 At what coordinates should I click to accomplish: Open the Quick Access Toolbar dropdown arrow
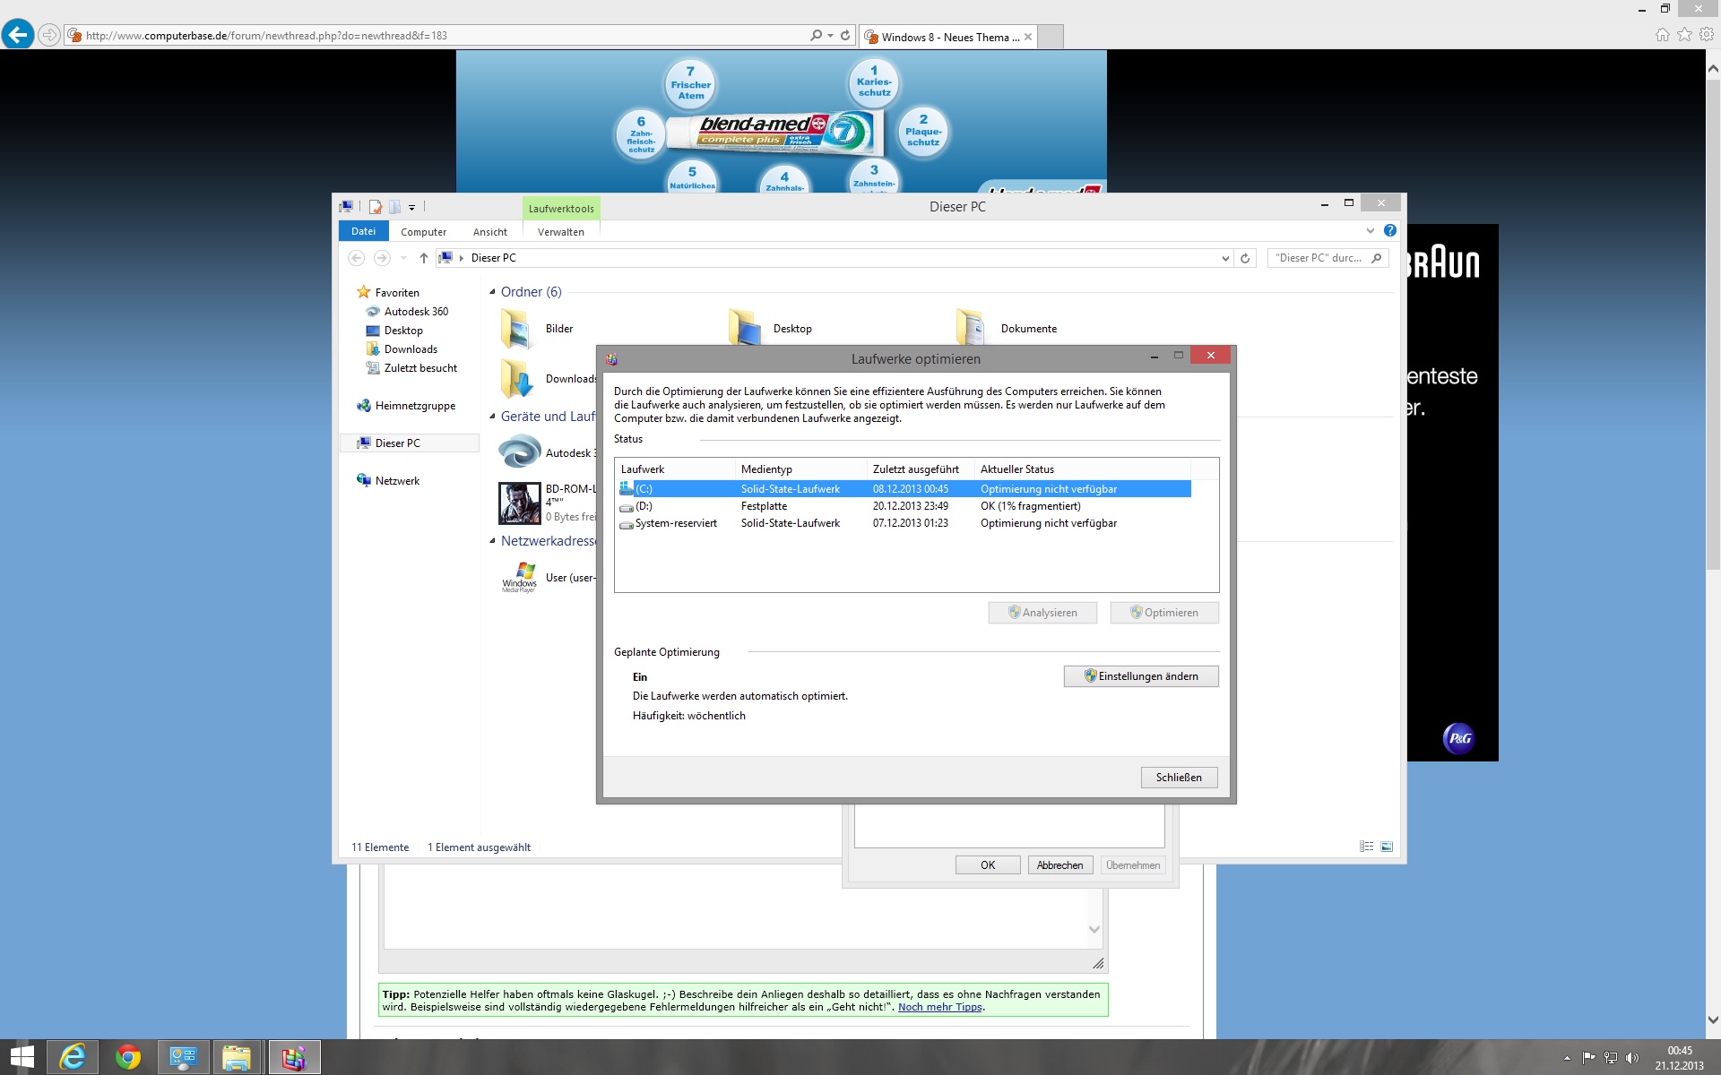411,207
